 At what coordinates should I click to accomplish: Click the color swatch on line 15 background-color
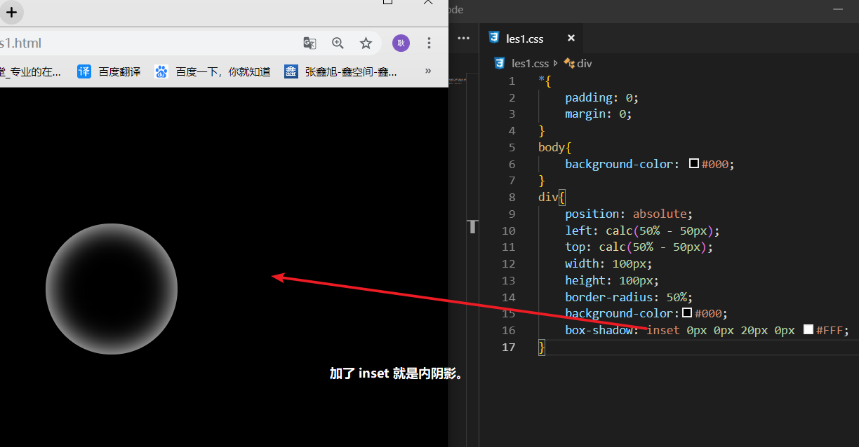[x=687, y=312]
